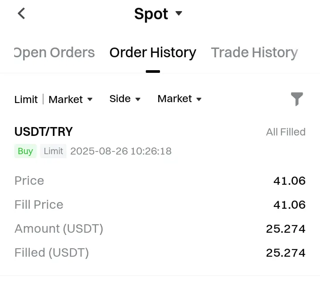Open the USDT/TRY order details
The width and height of the screenshot is (320, 290).
[44, 131]
